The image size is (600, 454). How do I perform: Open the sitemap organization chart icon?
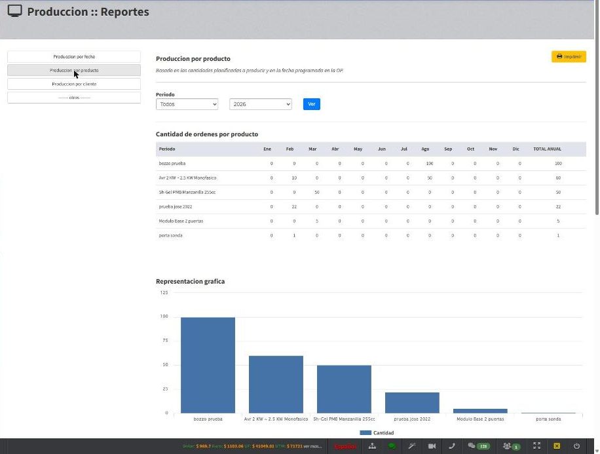(x=372, y=446)
